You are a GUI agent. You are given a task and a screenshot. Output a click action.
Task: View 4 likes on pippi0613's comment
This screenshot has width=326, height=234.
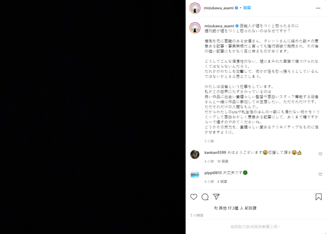[222, 181]
